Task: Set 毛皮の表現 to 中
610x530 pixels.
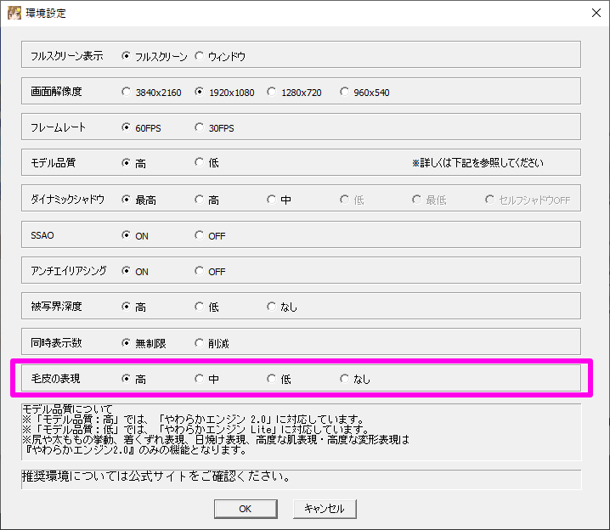Action: tap(200, 379)
